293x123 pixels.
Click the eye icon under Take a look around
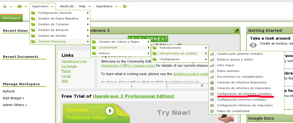(253, 45)
